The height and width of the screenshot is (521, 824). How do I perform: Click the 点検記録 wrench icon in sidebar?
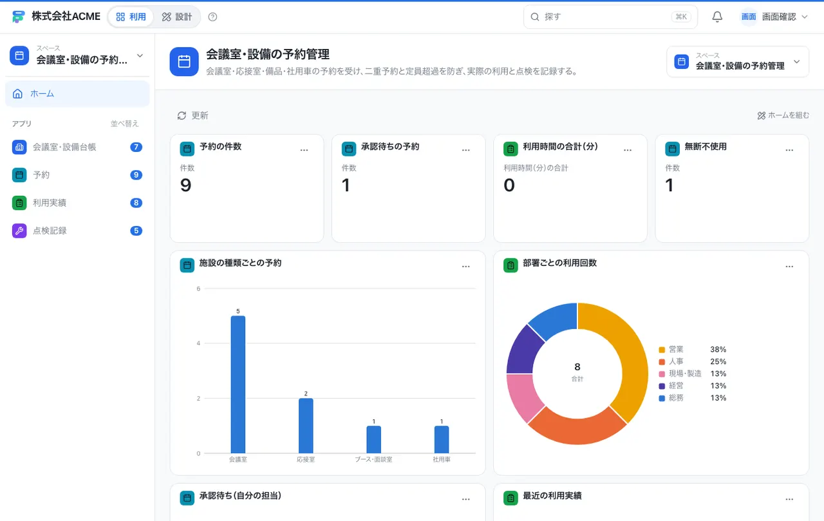[x=19, y=231]
